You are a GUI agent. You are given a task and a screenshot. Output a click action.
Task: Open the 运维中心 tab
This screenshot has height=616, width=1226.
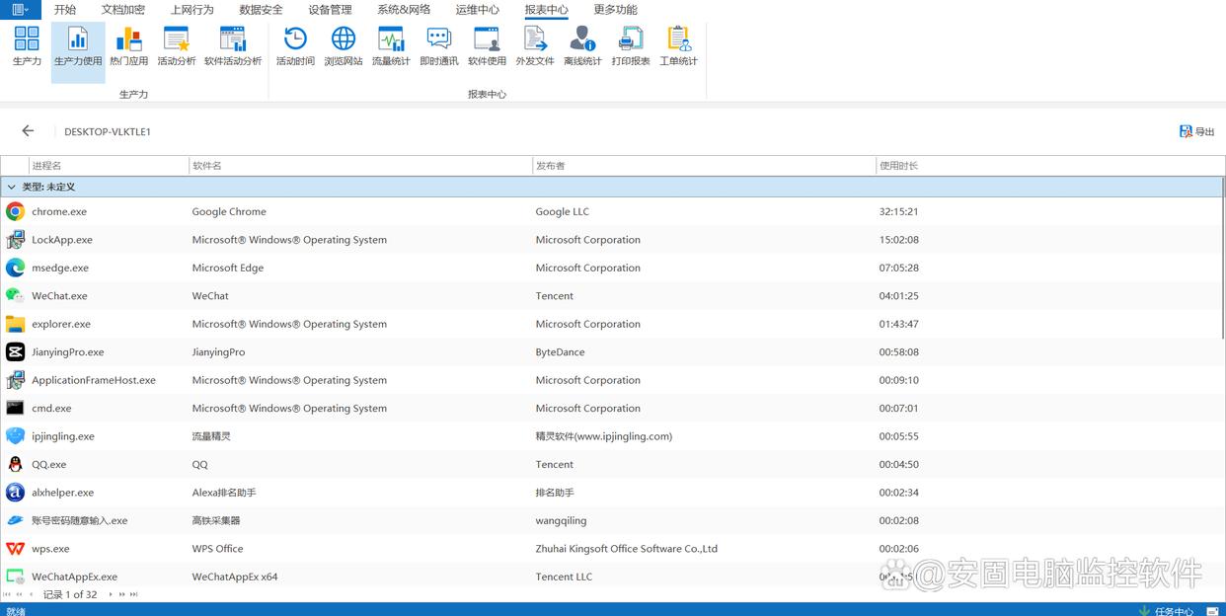tap(477, 10)
